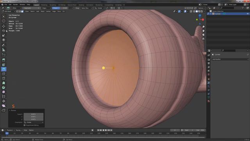Screen dimensions: 250x141
Task: Toggle X-ray view
Action: point(191,11)
